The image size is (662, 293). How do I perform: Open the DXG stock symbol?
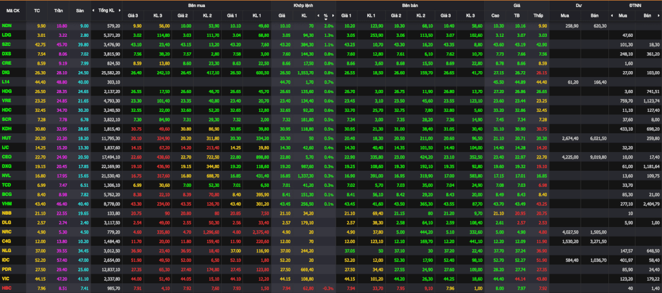pos(6,166)
